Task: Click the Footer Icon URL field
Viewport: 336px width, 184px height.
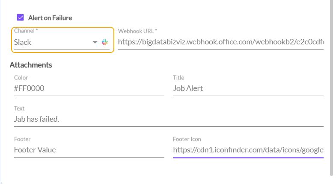Action: [248, 150]
